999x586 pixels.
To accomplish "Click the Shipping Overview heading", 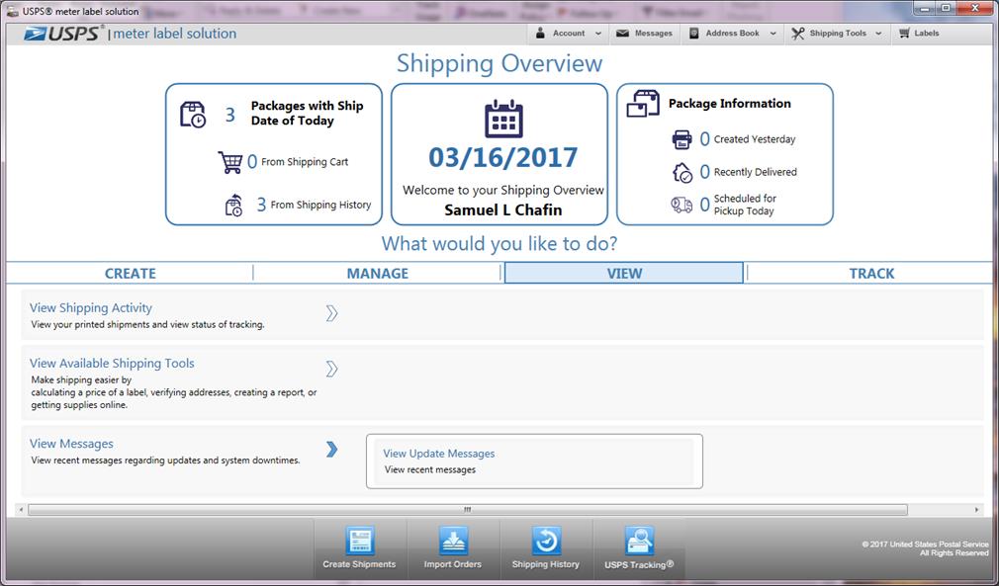I will [499, 63].
